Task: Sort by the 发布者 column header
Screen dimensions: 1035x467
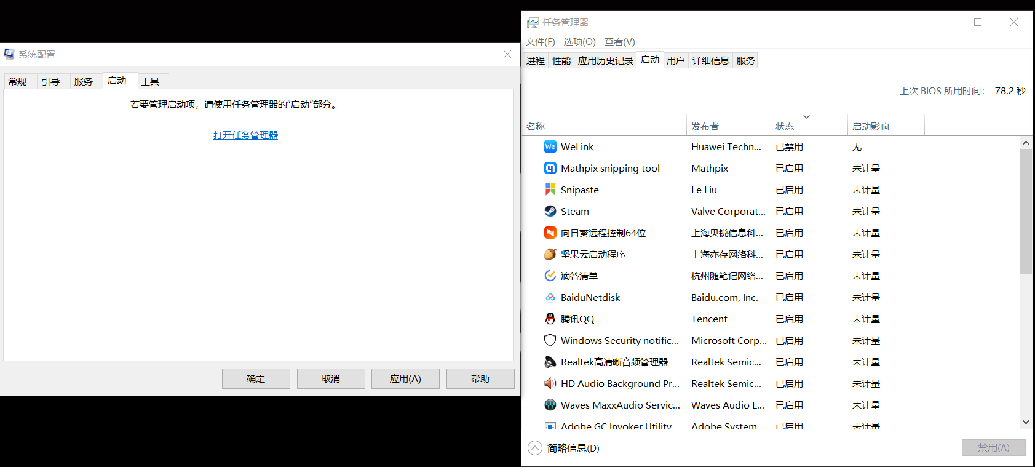Action: [x=729, y=126]
